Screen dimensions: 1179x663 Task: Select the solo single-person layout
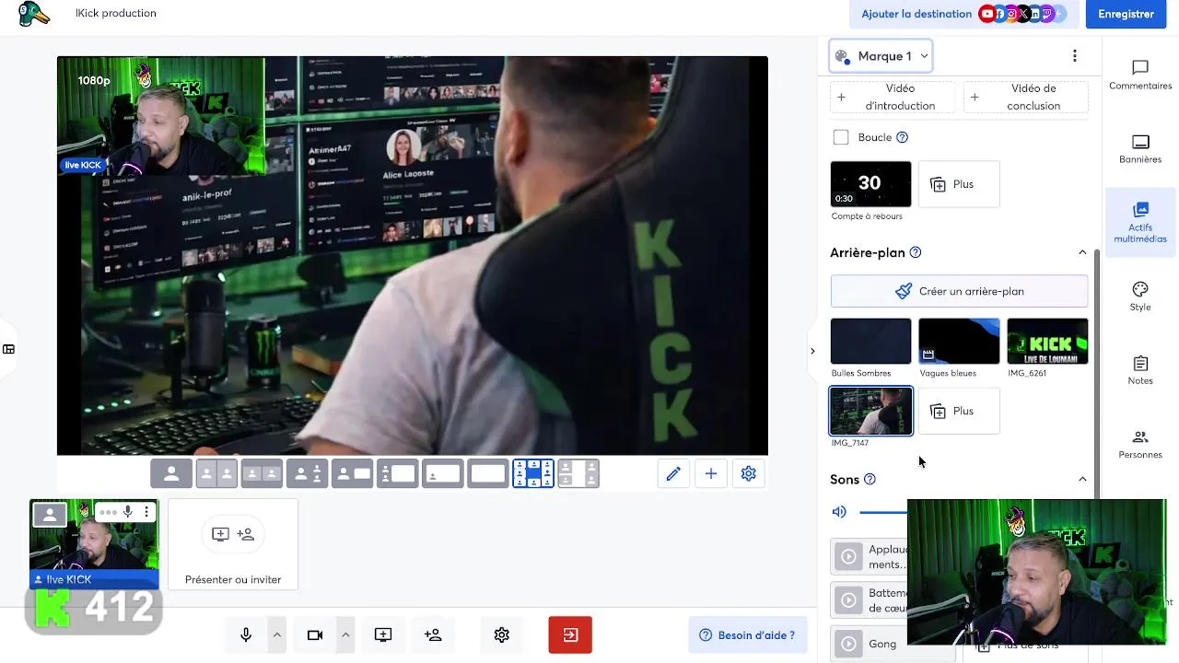pos(171,473)
